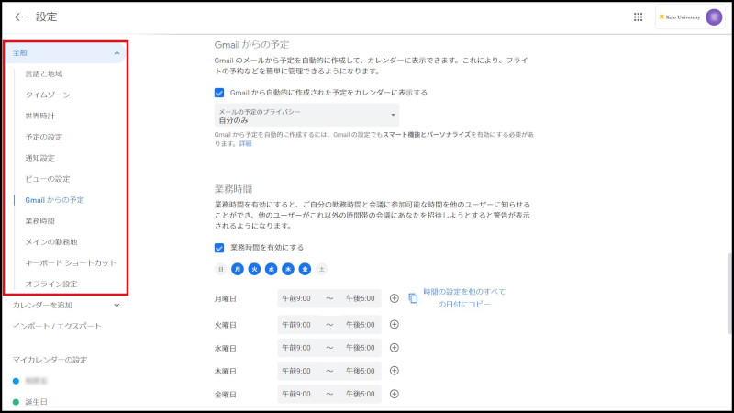Uncheck Gmail から自動的に作成された予定 checkbox

219,93
